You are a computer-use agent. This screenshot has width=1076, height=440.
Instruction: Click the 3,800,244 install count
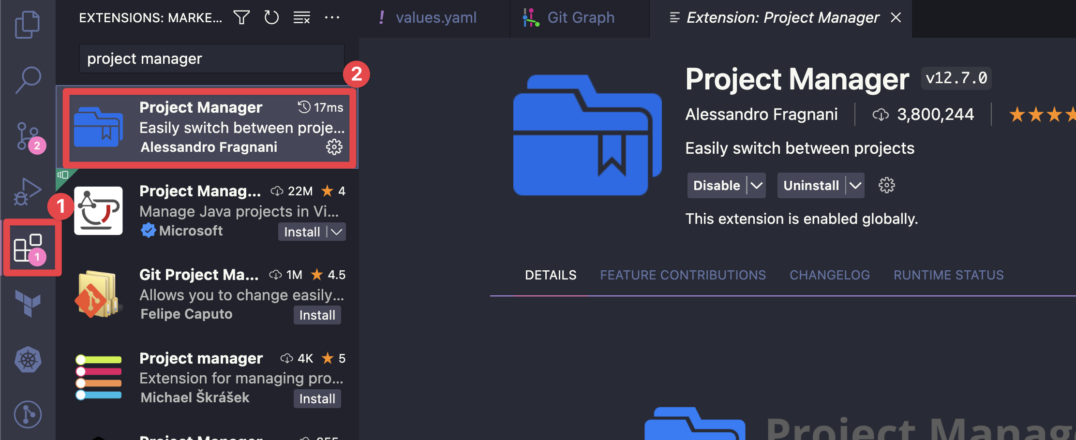click(x=923, y=115)
